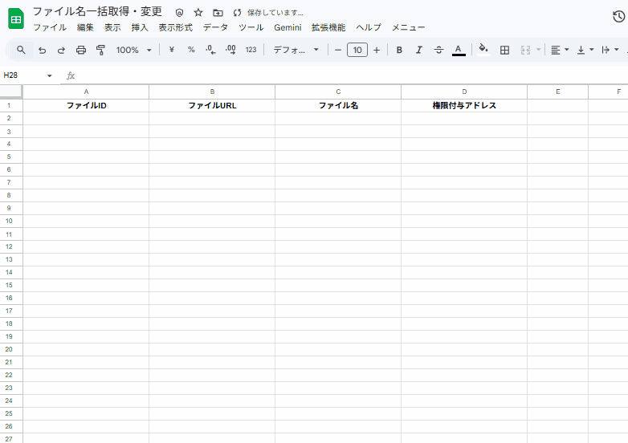Open text wrapping dropdown

[610, 50]
